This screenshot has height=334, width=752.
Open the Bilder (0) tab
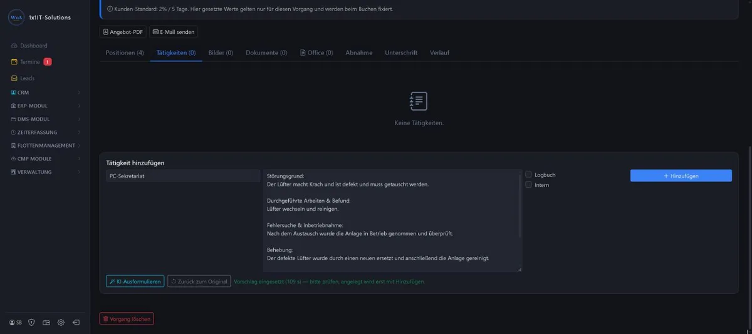pos(221,53)
